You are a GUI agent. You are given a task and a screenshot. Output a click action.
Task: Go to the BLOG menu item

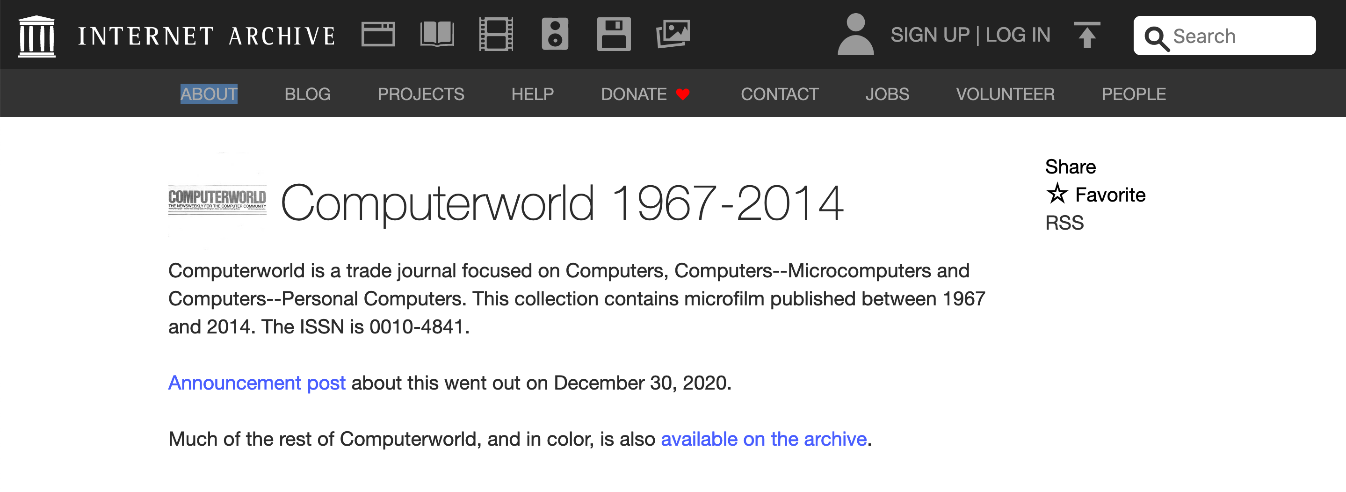click(x=307, y=94)
